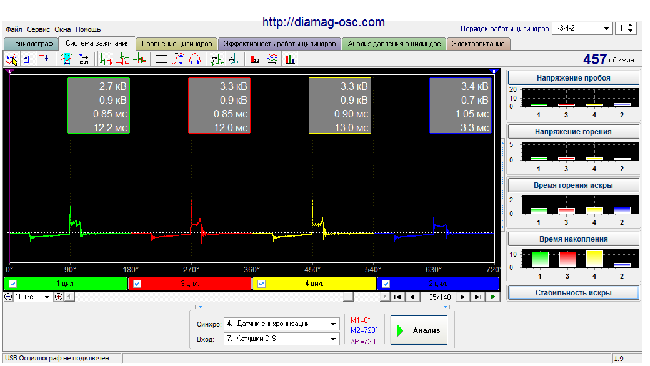650x366 pixels.
Task: Click the M2 marker at top right
Action: (x=493, y=71)
